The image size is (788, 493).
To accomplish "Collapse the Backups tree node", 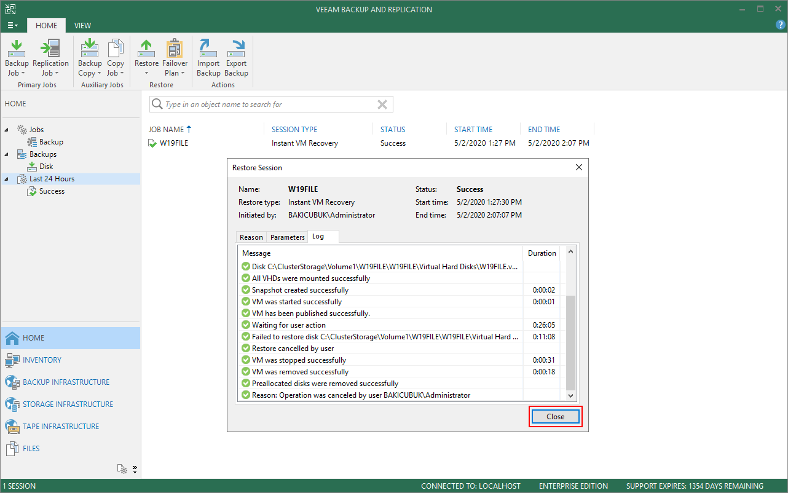I will coord(7,154).
